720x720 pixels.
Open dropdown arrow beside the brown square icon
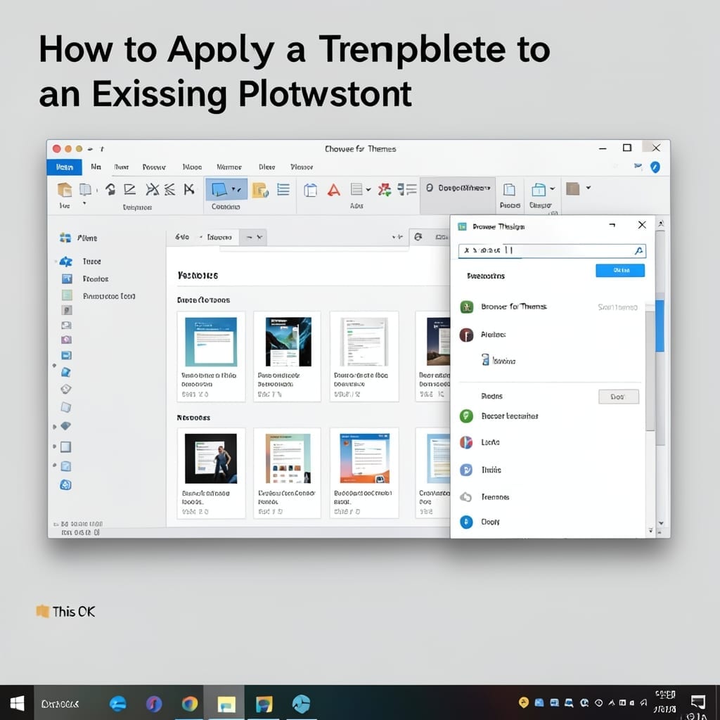pyautogui.click(x=589, y=188)
